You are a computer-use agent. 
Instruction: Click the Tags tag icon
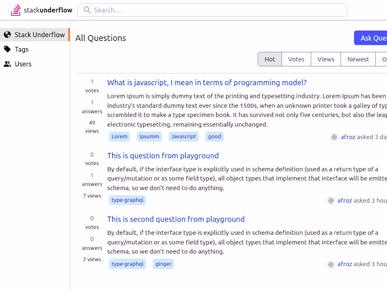pyautogui.click(x=7, y=49)
